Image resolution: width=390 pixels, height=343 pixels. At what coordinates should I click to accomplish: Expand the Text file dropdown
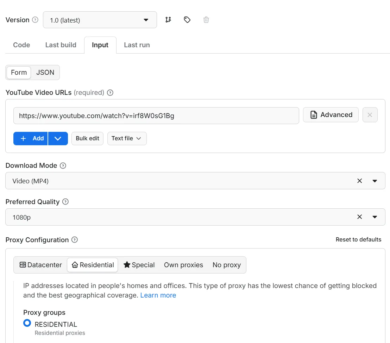[127, 139]
